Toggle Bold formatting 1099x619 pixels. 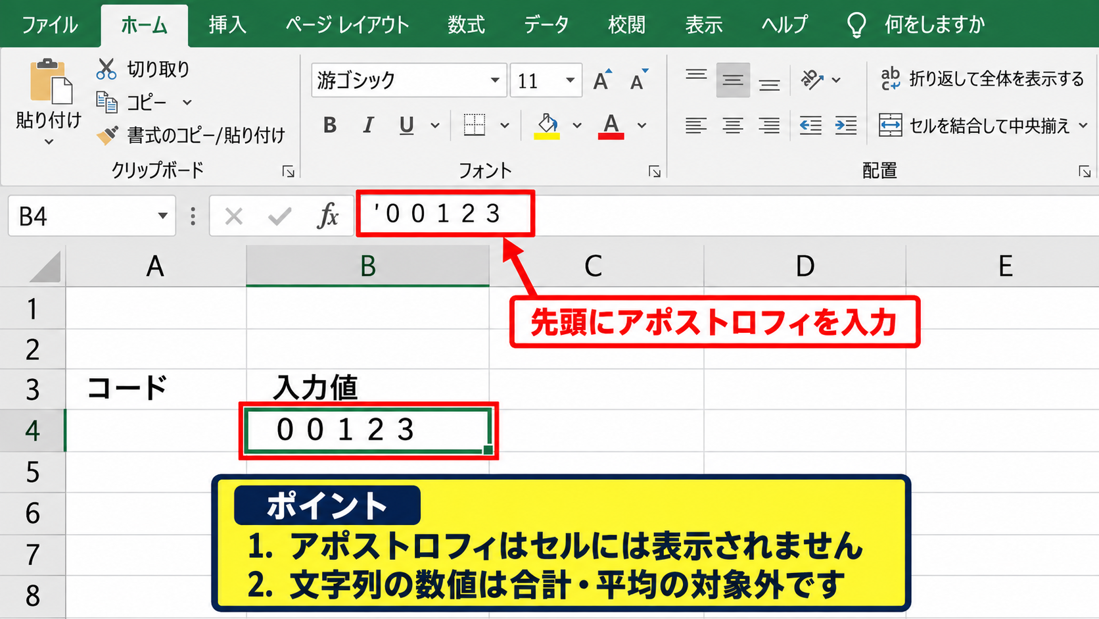click(330, 125)
